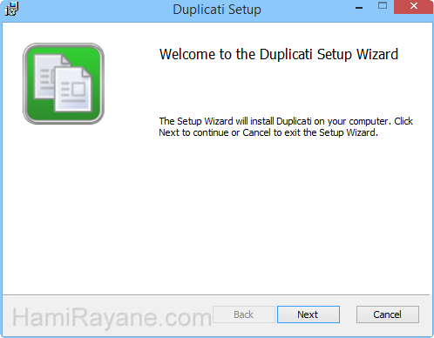Click the Next button to continue setup
Viewport: 434px width, 338px height.
tap(309, 314)
